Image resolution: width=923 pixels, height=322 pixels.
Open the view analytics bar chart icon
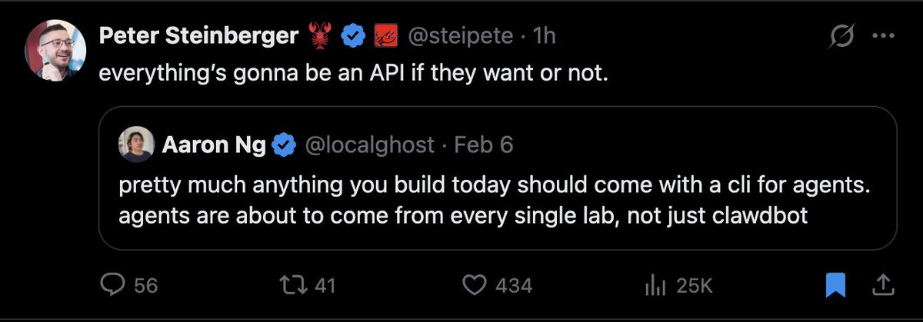654,286
